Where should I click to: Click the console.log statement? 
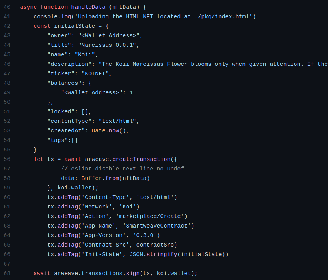[x=144, y=16]
